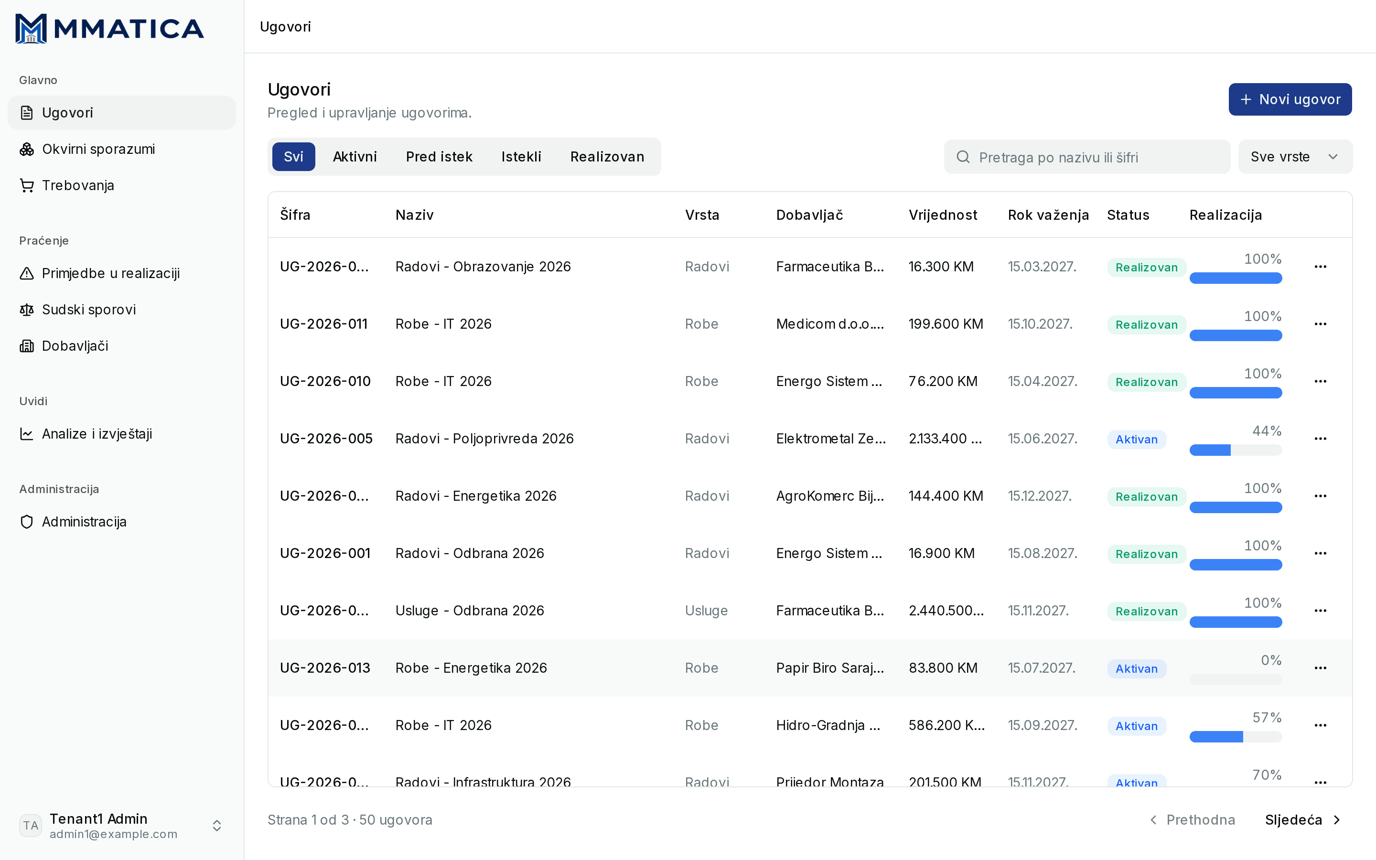The width and height of the screenshot is (1376, 860).
Task: Switch to the Pred istek tab
Action: (439, 157)
